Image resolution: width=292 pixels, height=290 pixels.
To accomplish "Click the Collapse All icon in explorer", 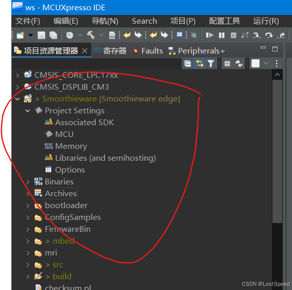I will coord(187,63).
